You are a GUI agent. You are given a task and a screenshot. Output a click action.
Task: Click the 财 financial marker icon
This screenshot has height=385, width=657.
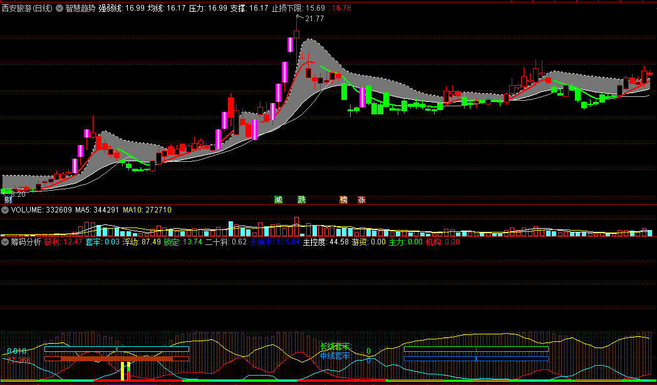point(8,200)
